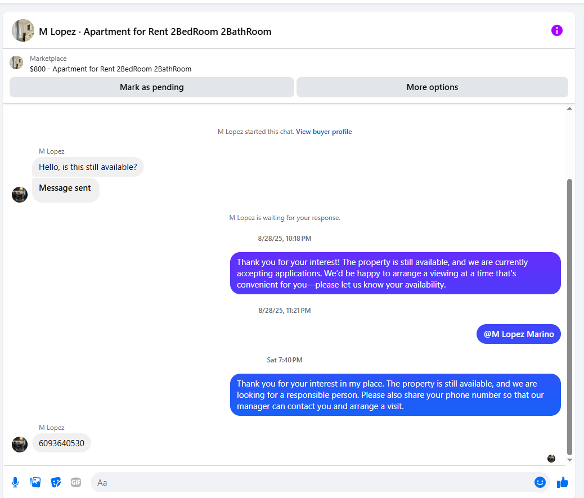584x498 pixels.
Task: Click the @M Lopez Marino mention
Action: 519,334
